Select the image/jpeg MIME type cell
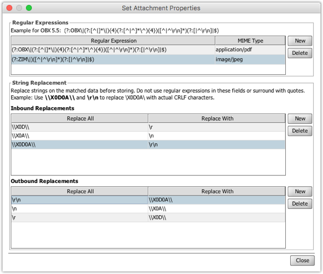Image resolution: width=323 pixels, height=274 pixels. [249, 60]
